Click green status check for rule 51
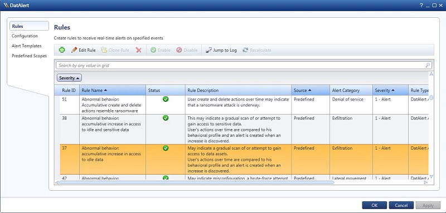 (166, 99)
